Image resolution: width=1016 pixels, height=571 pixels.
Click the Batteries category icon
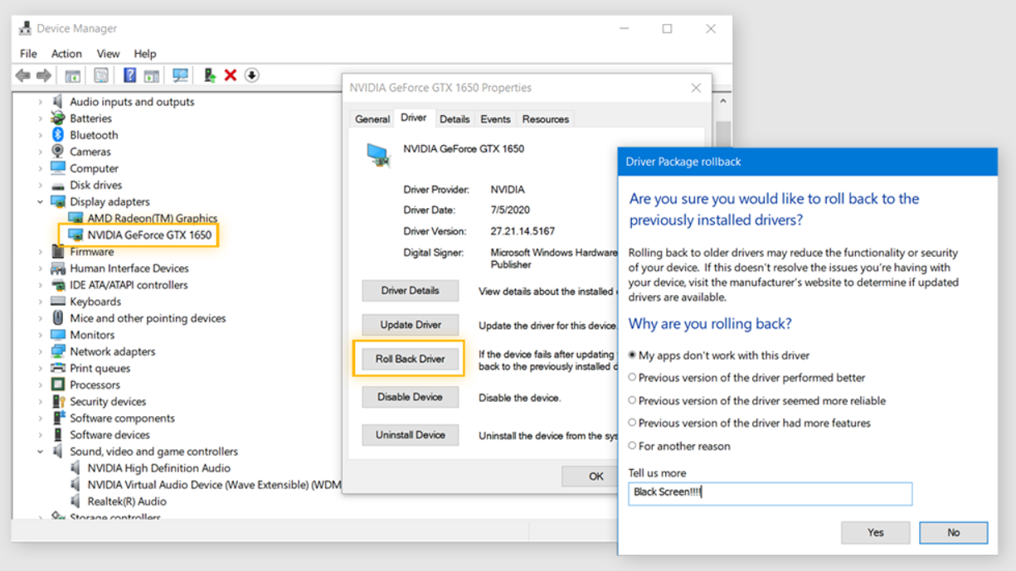58,118
